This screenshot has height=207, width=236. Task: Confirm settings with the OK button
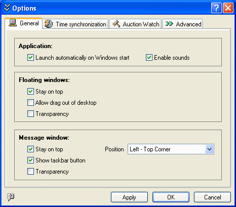click(171, 197)
